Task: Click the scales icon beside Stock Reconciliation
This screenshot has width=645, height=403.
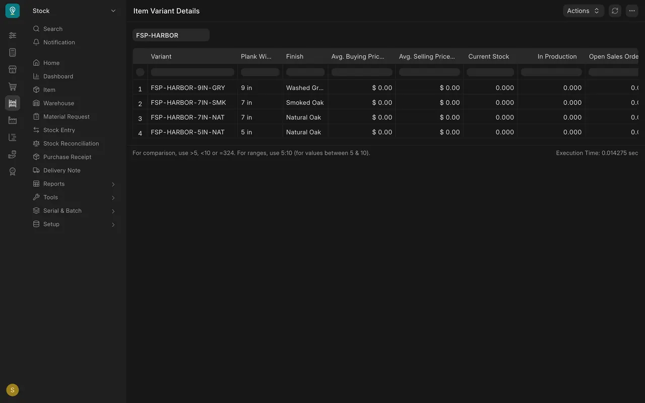Action: point(36,144)
